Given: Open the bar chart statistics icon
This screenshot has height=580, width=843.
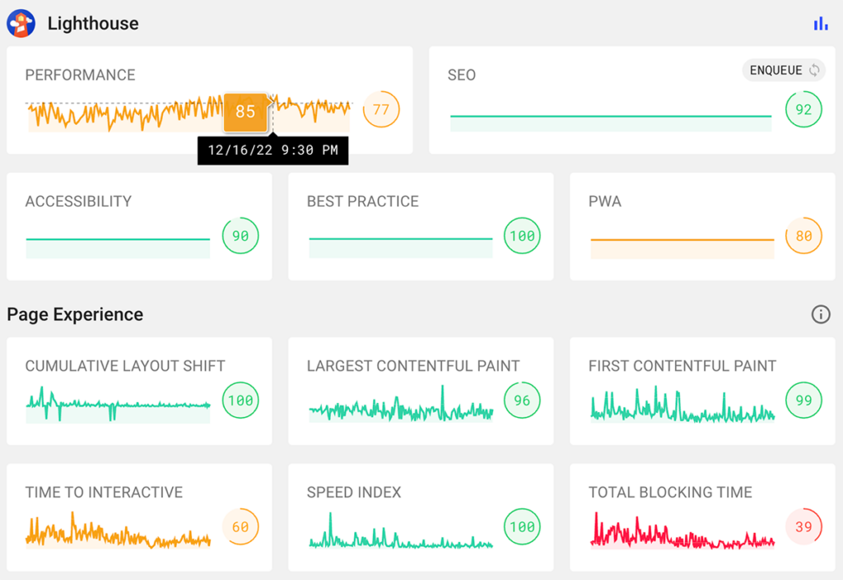Looking at the screenshot, I should [820, 23].
